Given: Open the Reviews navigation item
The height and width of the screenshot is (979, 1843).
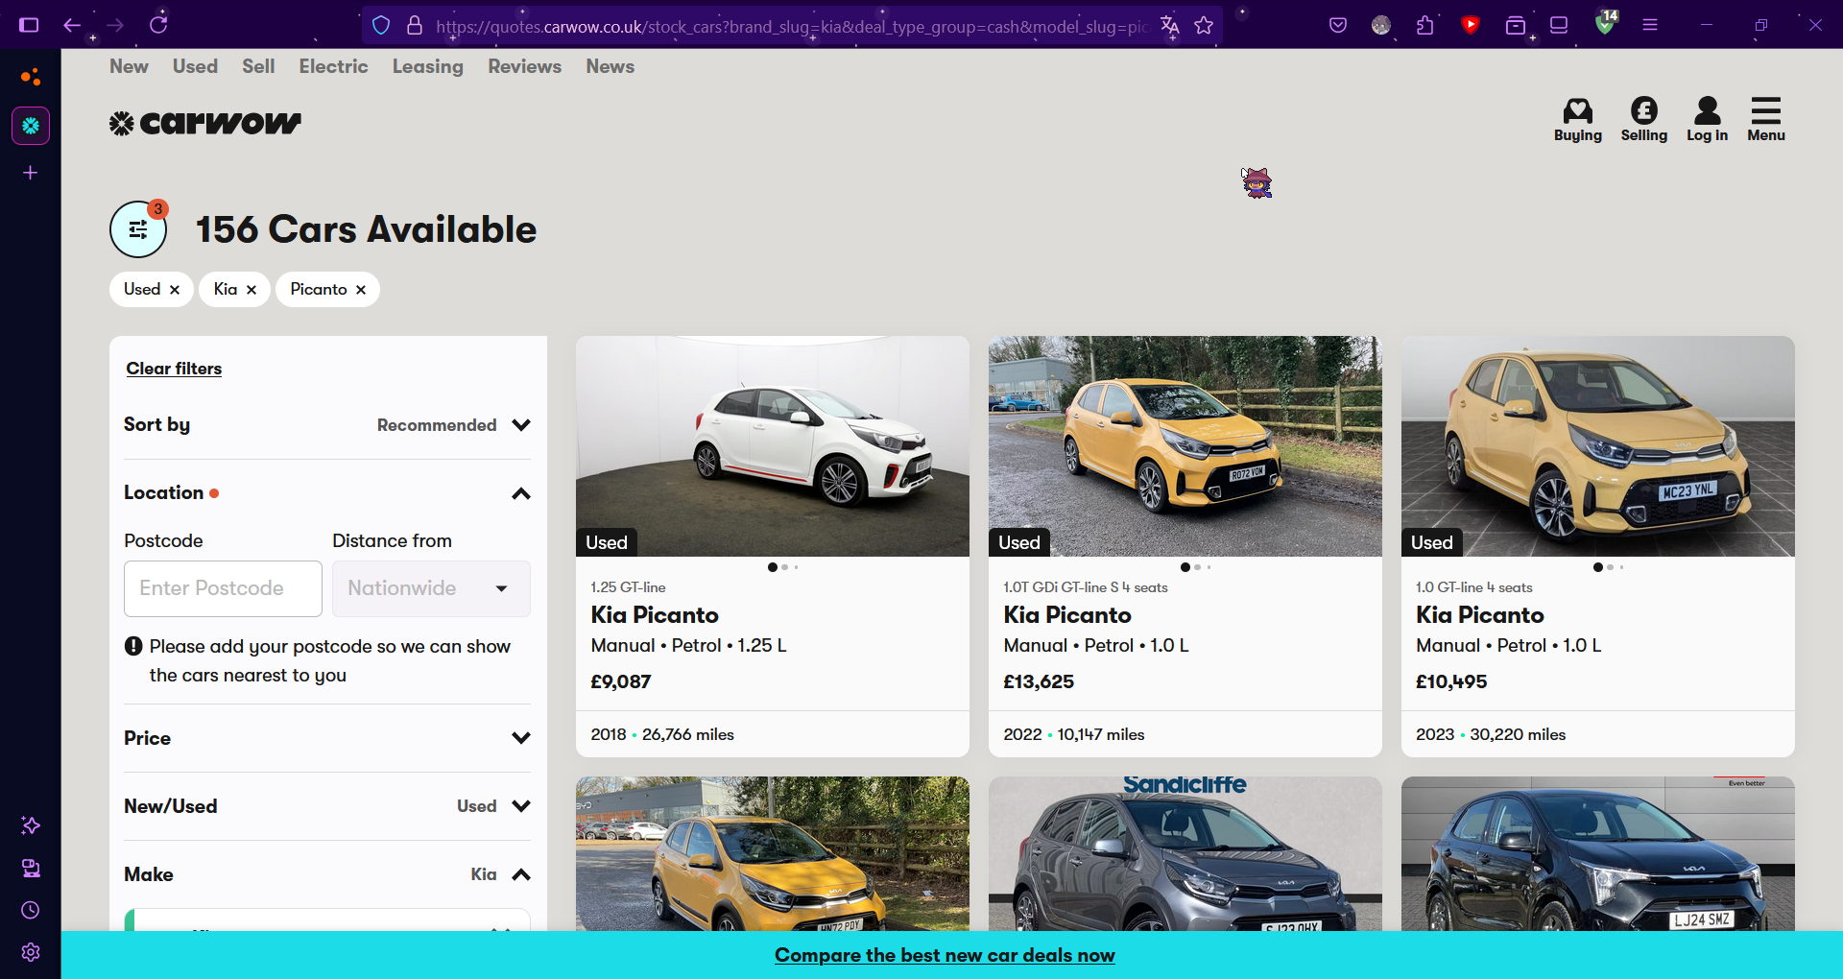Looking at the screenshot, I should (x=524, y=66).
